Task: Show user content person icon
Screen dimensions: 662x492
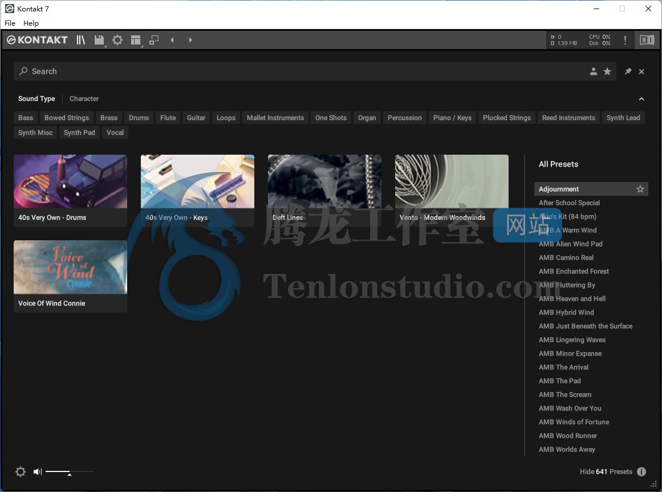Action: point(593,71)
